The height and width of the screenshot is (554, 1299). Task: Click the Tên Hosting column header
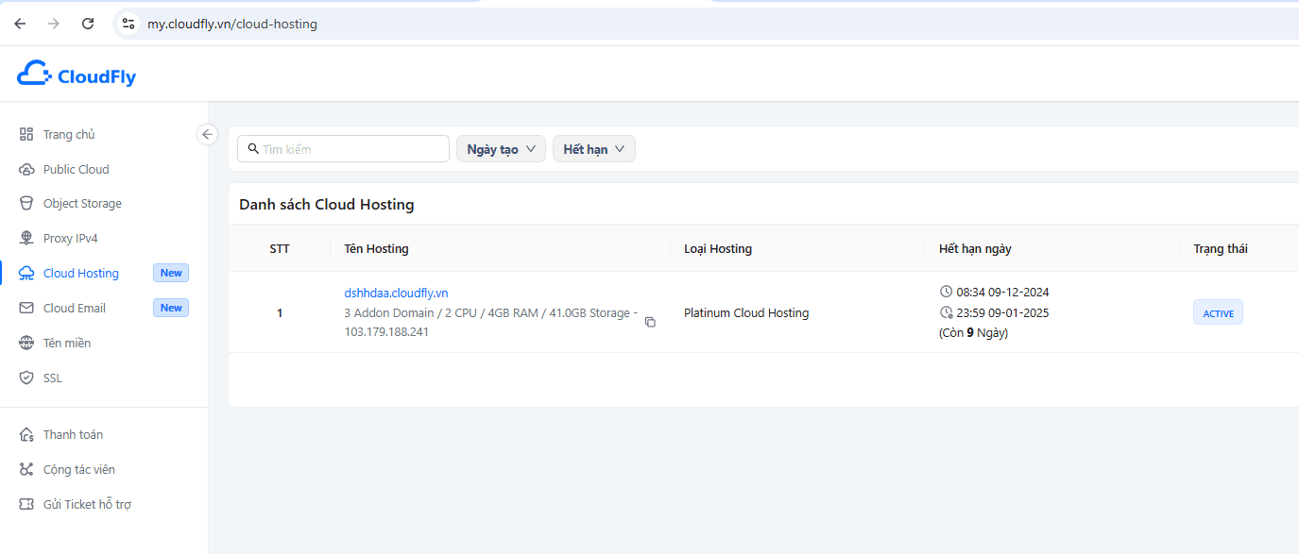click(x=376, y=249)
